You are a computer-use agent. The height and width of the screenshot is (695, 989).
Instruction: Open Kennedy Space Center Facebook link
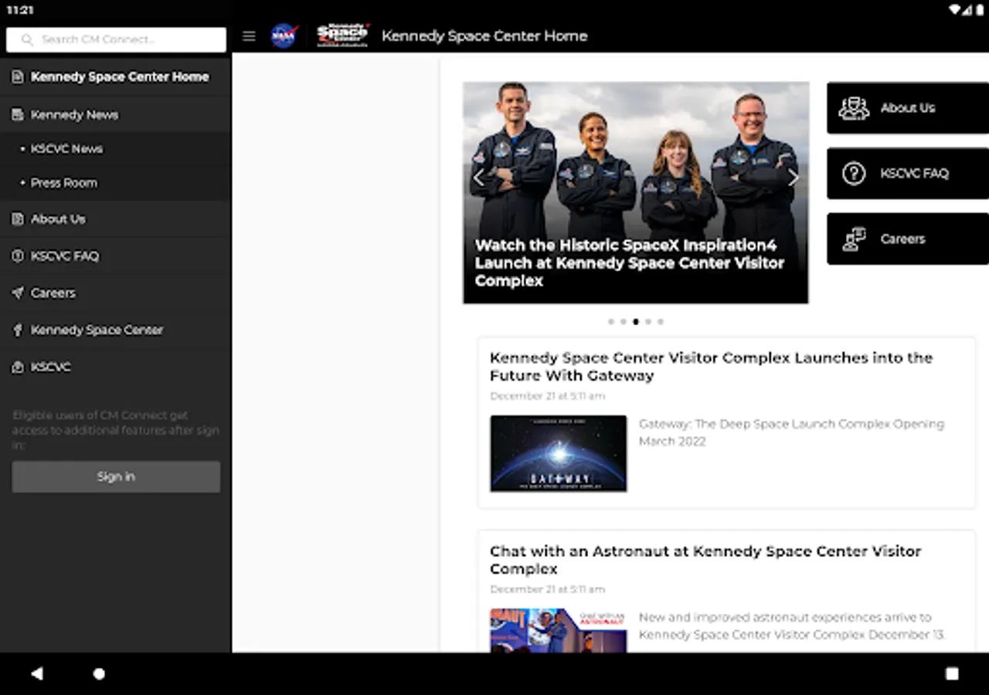[97, 331]
